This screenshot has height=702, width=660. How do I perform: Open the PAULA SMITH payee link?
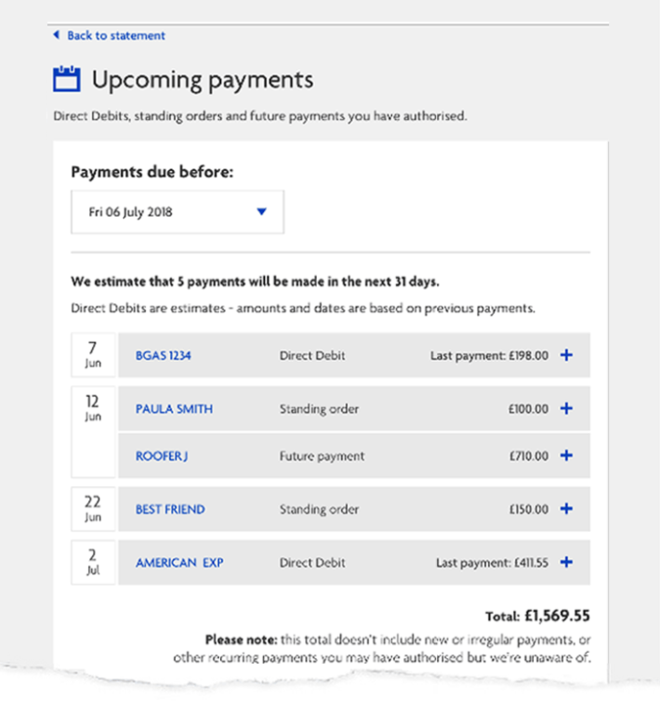point(174,409)
